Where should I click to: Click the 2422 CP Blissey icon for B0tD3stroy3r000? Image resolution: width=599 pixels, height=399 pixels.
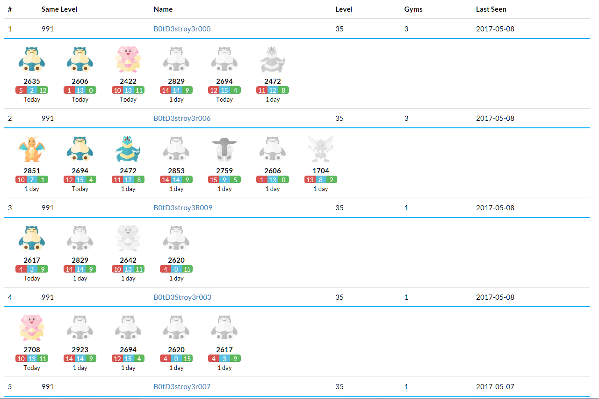(128, 59)
